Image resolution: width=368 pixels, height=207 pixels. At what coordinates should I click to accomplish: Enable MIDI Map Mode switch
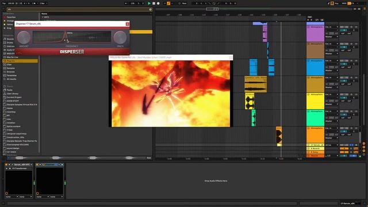[x=344, y=3]
